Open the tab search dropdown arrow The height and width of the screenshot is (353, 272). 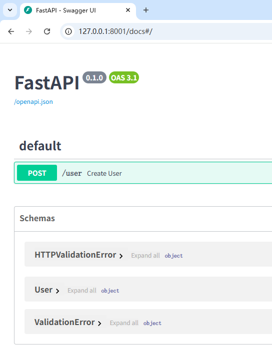coord(10,10)
